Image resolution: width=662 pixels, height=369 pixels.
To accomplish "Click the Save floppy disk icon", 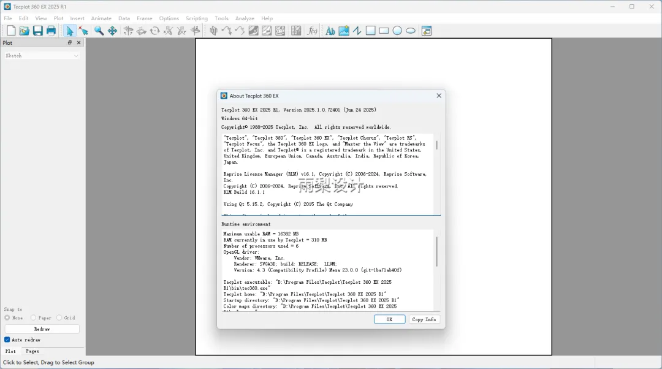I will coord(37,31).
